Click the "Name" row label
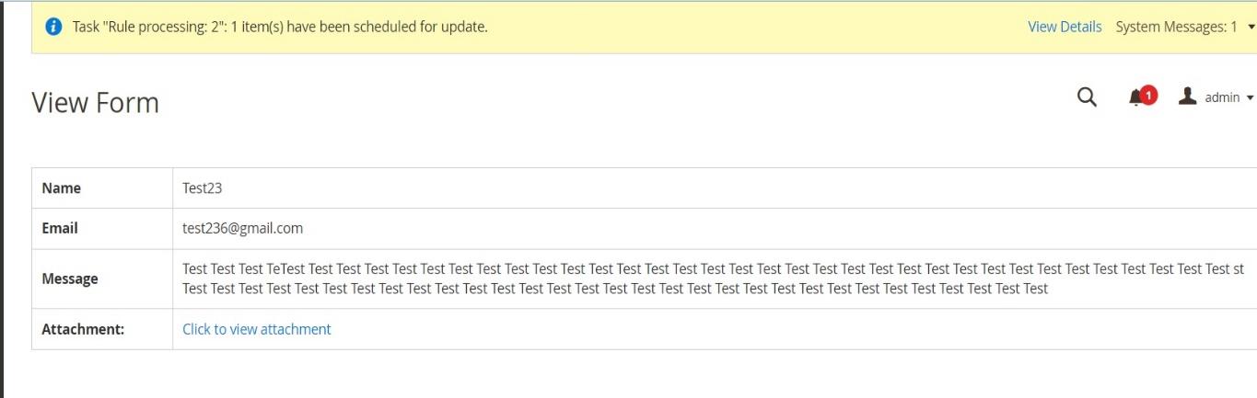 62,188
